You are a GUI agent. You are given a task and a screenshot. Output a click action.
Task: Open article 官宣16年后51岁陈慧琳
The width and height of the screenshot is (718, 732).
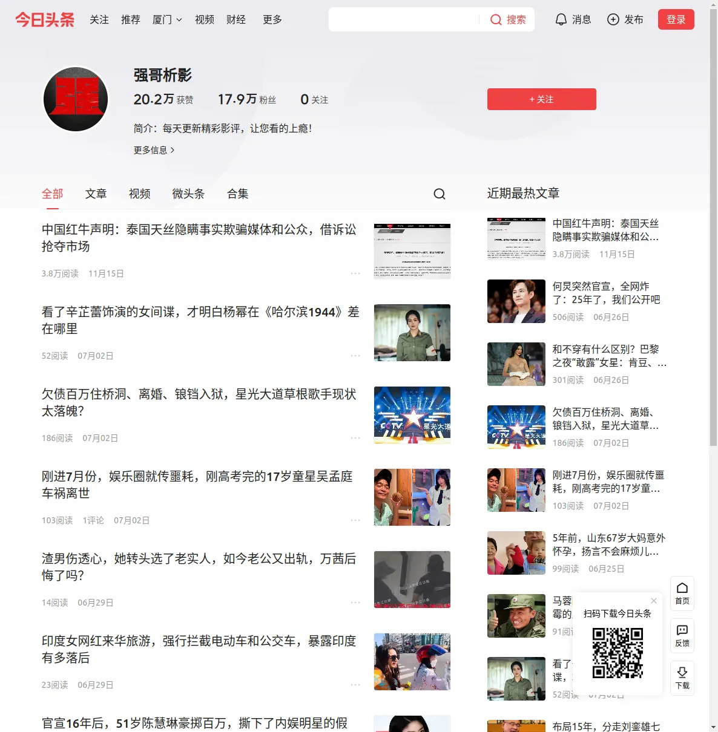pos(195,723)
